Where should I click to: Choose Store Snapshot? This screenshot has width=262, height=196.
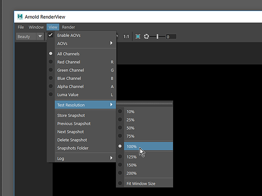(81, 115)
